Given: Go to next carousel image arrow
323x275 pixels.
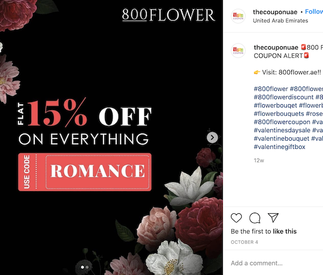Looking at the screenshot, I should click(213, 137).
